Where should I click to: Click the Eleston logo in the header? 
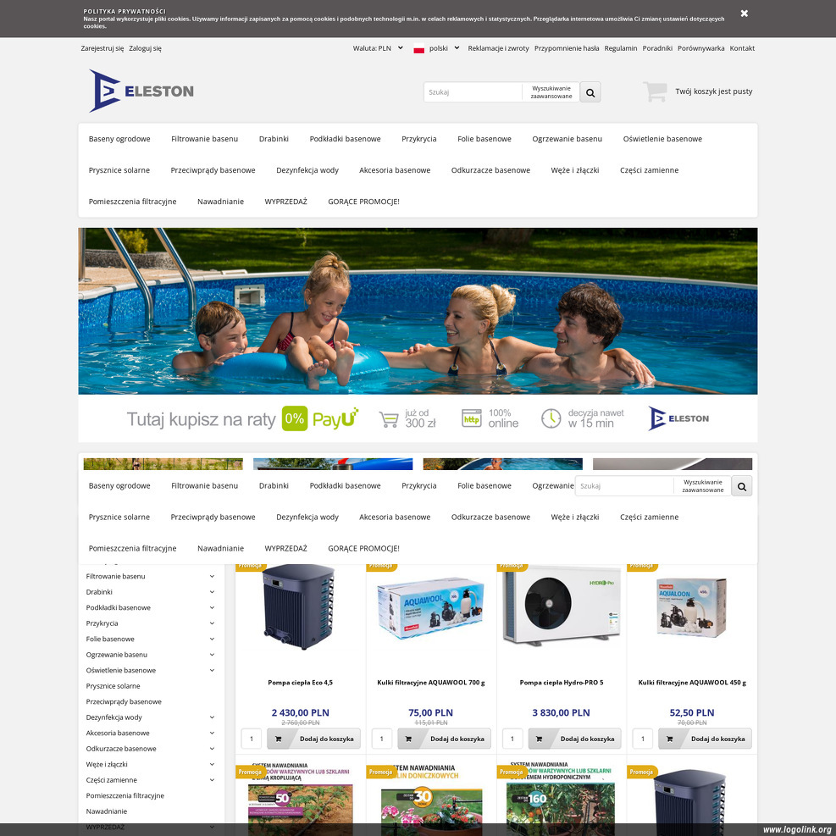[x=141, y=91]
